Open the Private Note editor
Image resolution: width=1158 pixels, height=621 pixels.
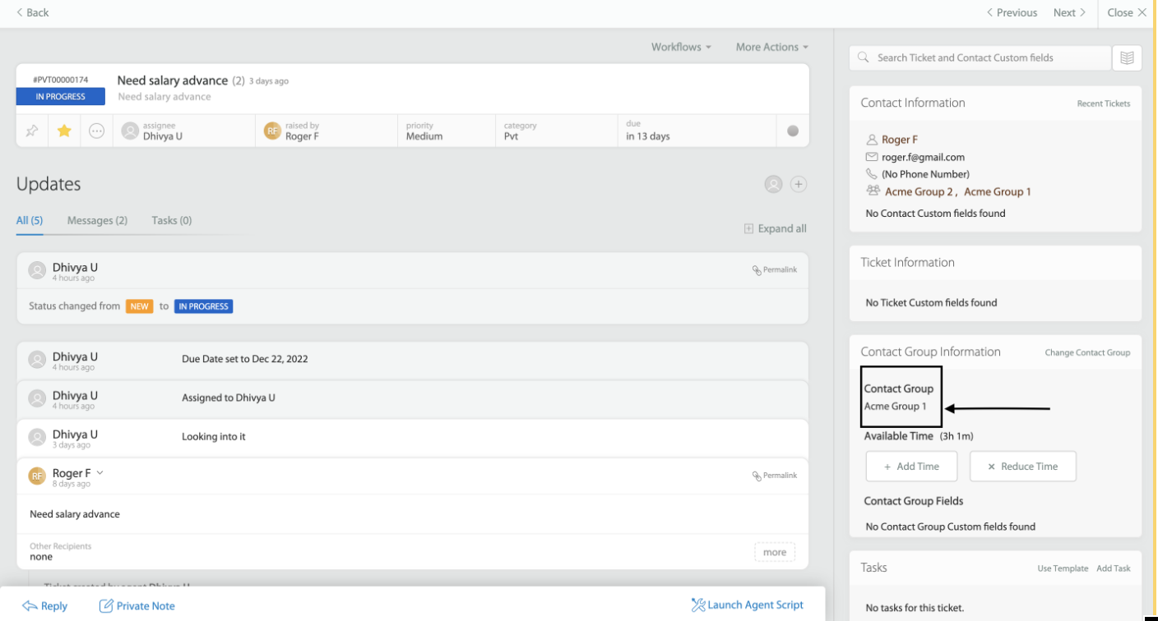pos(137,606)
